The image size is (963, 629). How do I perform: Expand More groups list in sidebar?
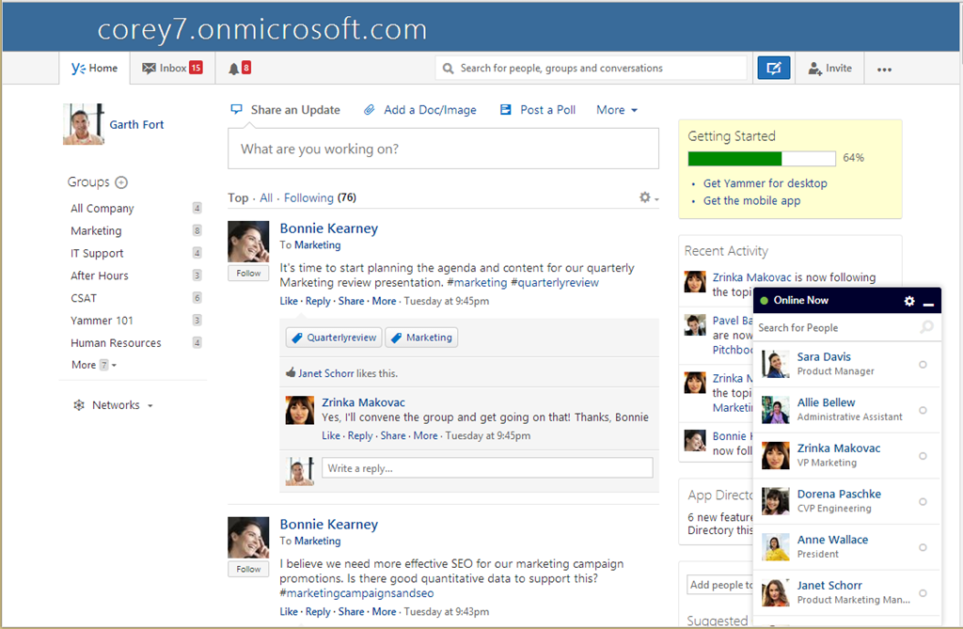(94, 365)
